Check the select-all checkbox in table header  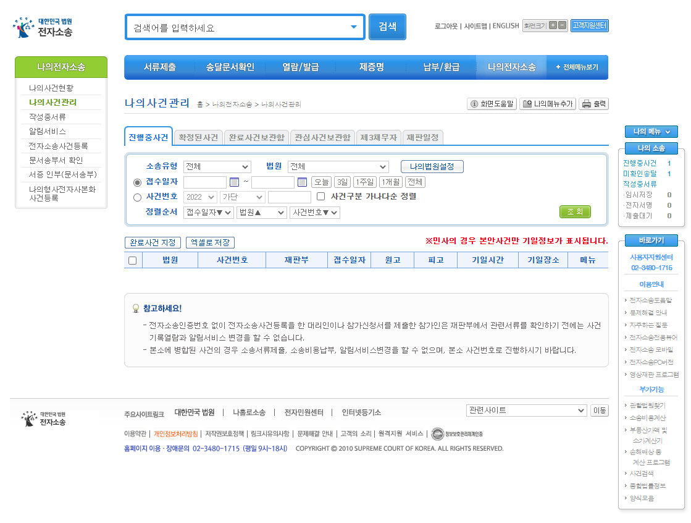132,260
